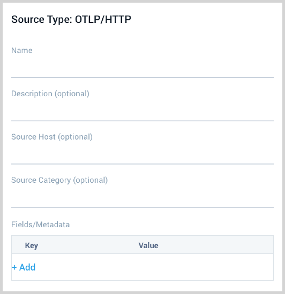285x294 pixels.
Task: Add a new Fields/Metadata entry
Action: (x=24, y=267)
